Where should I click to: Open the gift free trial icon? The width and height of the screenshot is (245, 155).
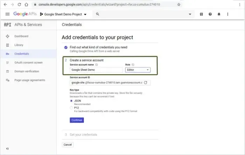pyautogui.click(x=201, y=14)
